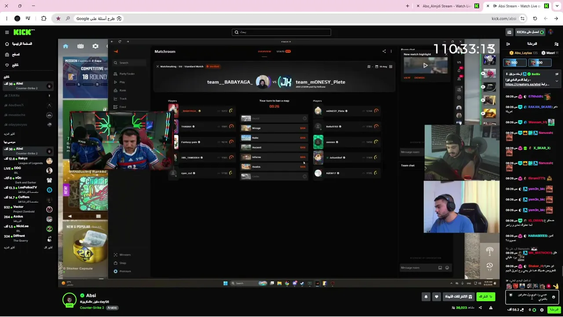Image resolution: width=563 pixels, height=317 pixels.
Task: Open Diffrent channel in recommended list
Action: pos(28,238)
